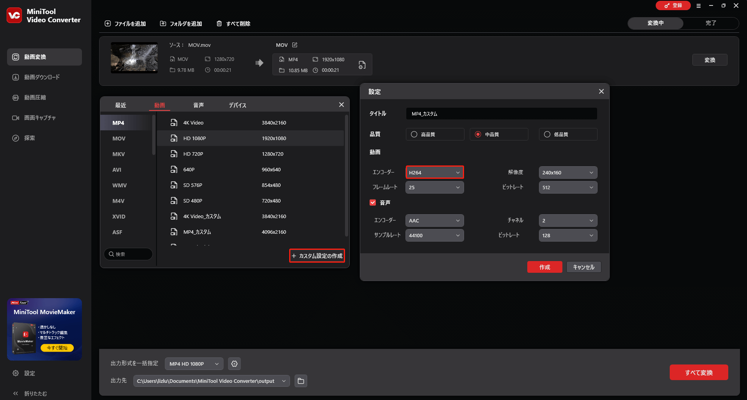The image size is (747, 400).
Task: Click カスタム設定の作成 button
Action: tap(317, 256)
